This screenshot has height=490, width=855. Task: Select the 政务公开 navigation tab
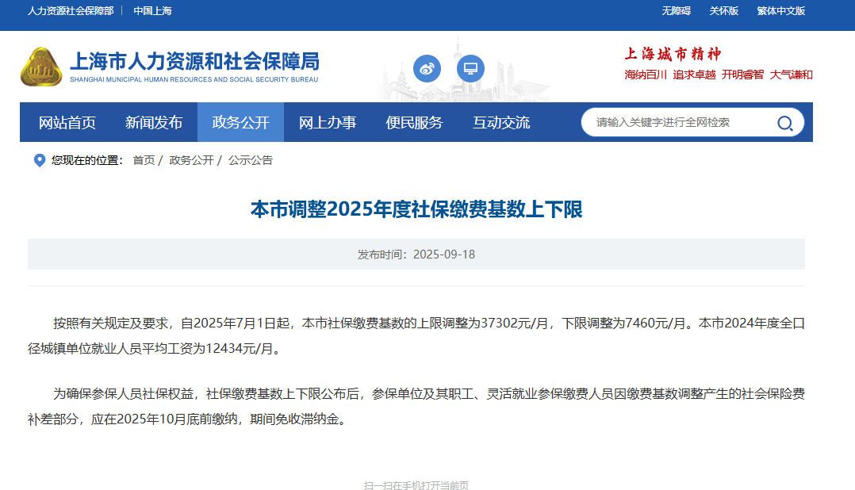(x=240, y=123)
